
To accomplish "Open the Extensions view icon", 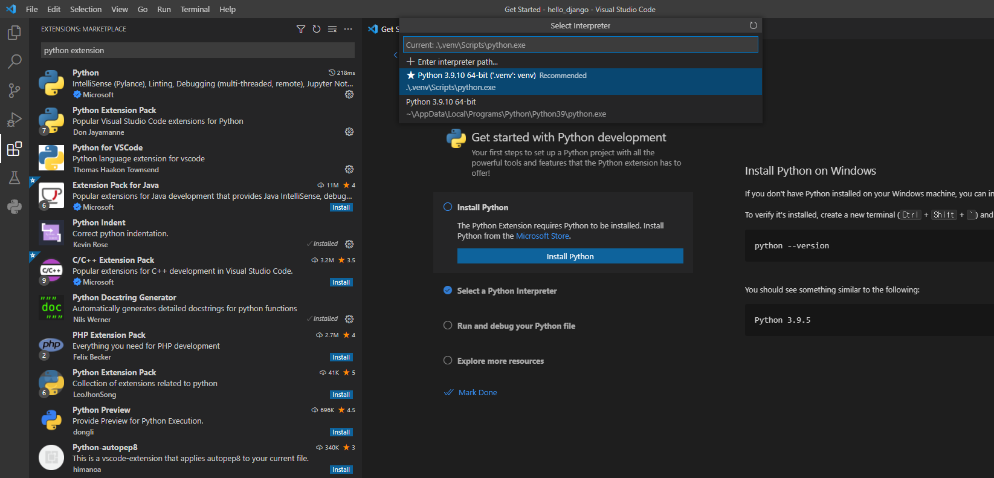I will [x=15, y=149].
